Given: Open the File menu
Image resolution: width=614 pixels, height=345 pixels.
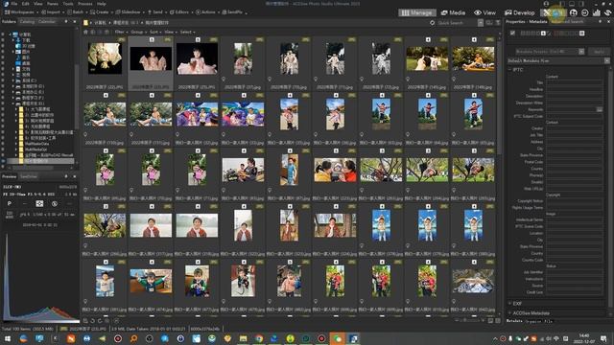Looking at the screenshot, I should 14,4.
